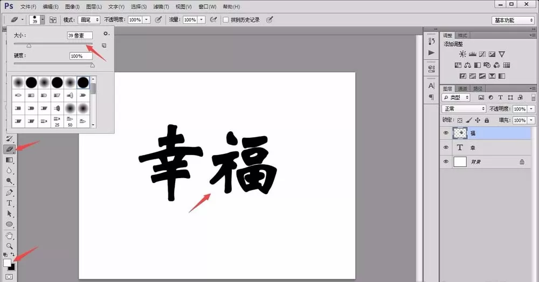Screen dimensions: 539x282
Task: Hide the background layer eye icon
Action: coord(446,161)
